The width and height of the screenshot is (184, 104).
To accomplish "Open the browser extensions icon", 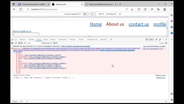I will click(145, 9).
